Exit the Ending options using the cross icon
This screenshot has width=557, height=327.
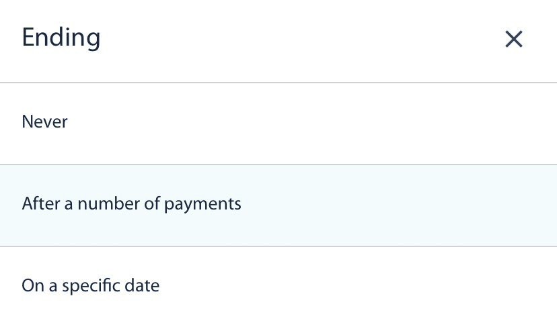point(513,40)
